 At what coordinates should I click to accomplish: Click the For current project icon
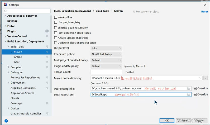pos(134,12)
